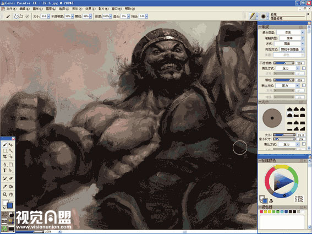The width and height of the screenshot is (312, 234).
Task: Close the floating toolbox palette
Action: tap(13, 139)
